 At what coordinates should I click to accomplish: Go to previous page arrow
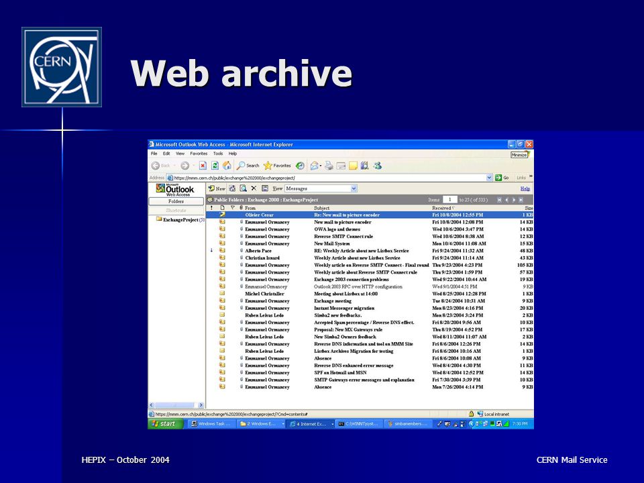[507, 200]
